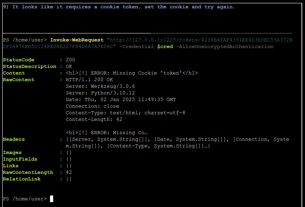Click the terminal cursor at the prompt
The image size is (305, 207).
(51, 199)
